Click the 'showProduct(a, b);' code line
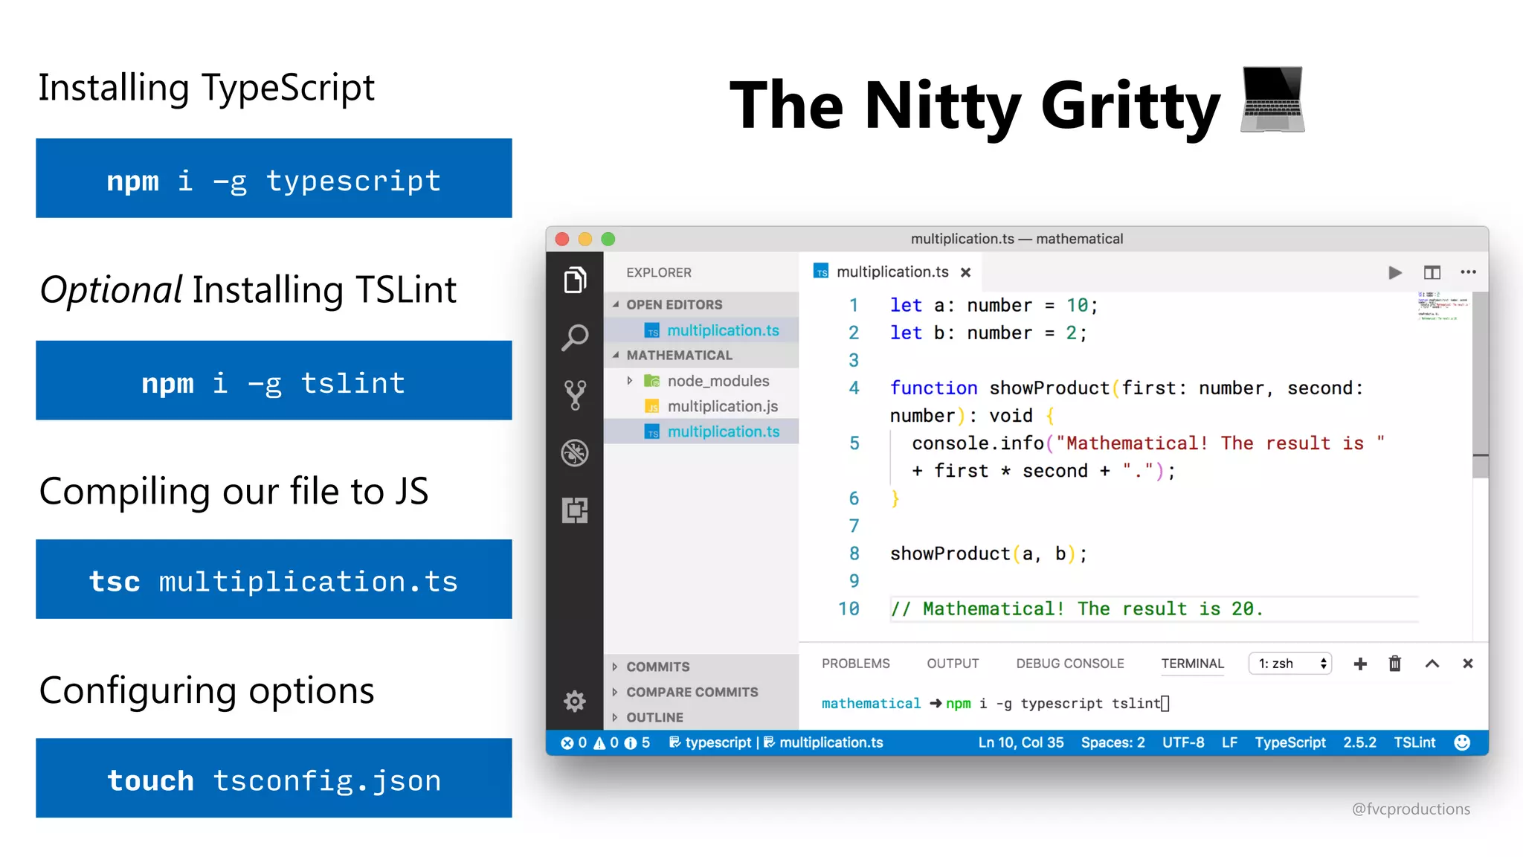 988,554
